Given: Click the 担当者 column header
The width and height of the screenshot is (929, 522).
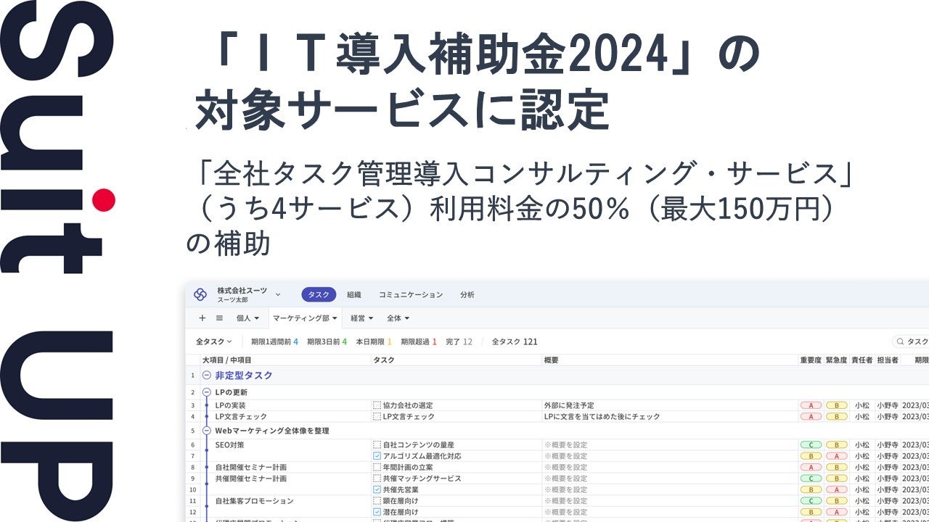Looking at the screenshot, I should point(888,360).
